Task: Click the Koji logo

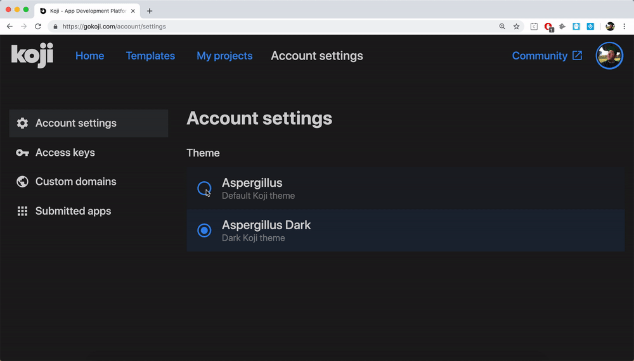Action: coord(32,55)
